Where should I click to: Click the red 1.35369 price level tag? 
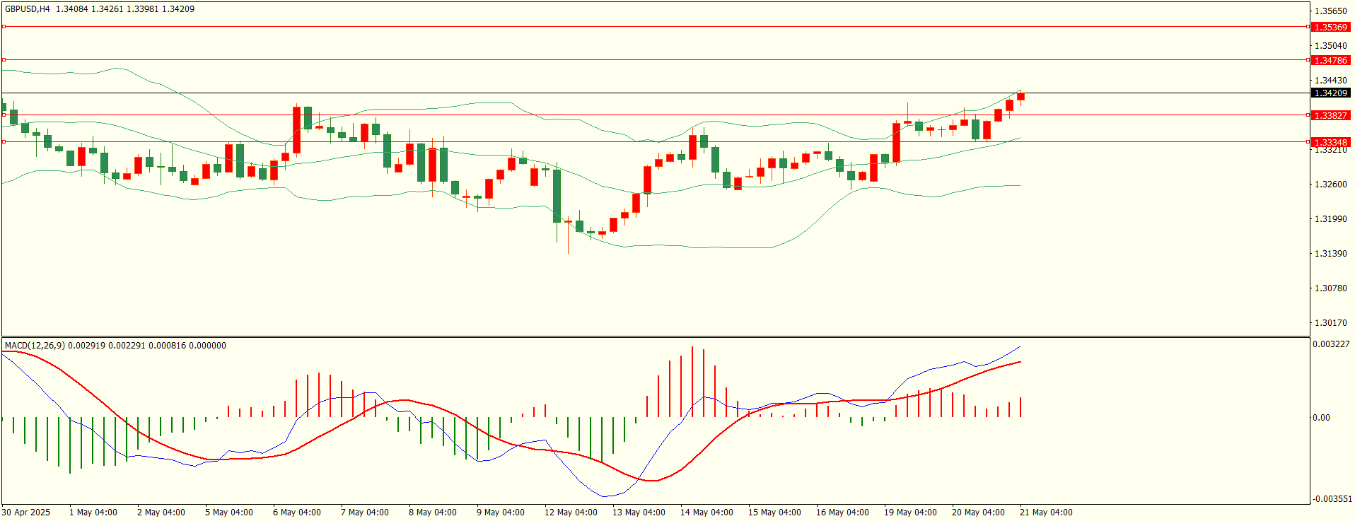click(1330, 27)
